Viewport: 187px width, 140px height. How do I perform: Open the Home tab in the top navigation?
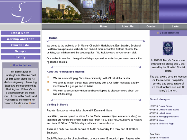[x=104, y=26]
